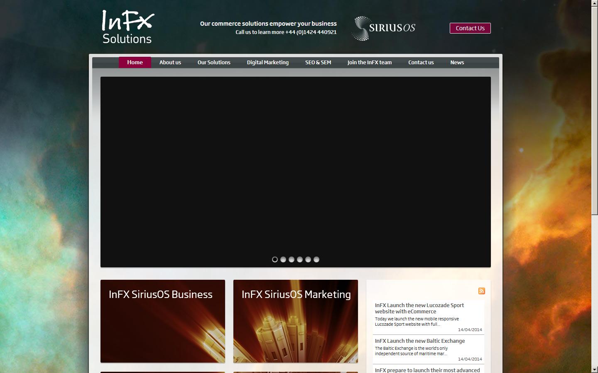Screen dimensions: 598x373
Task: Click the InFX SiriusOS Business banner
Action: pyautogui.click(x=163, y=321)
